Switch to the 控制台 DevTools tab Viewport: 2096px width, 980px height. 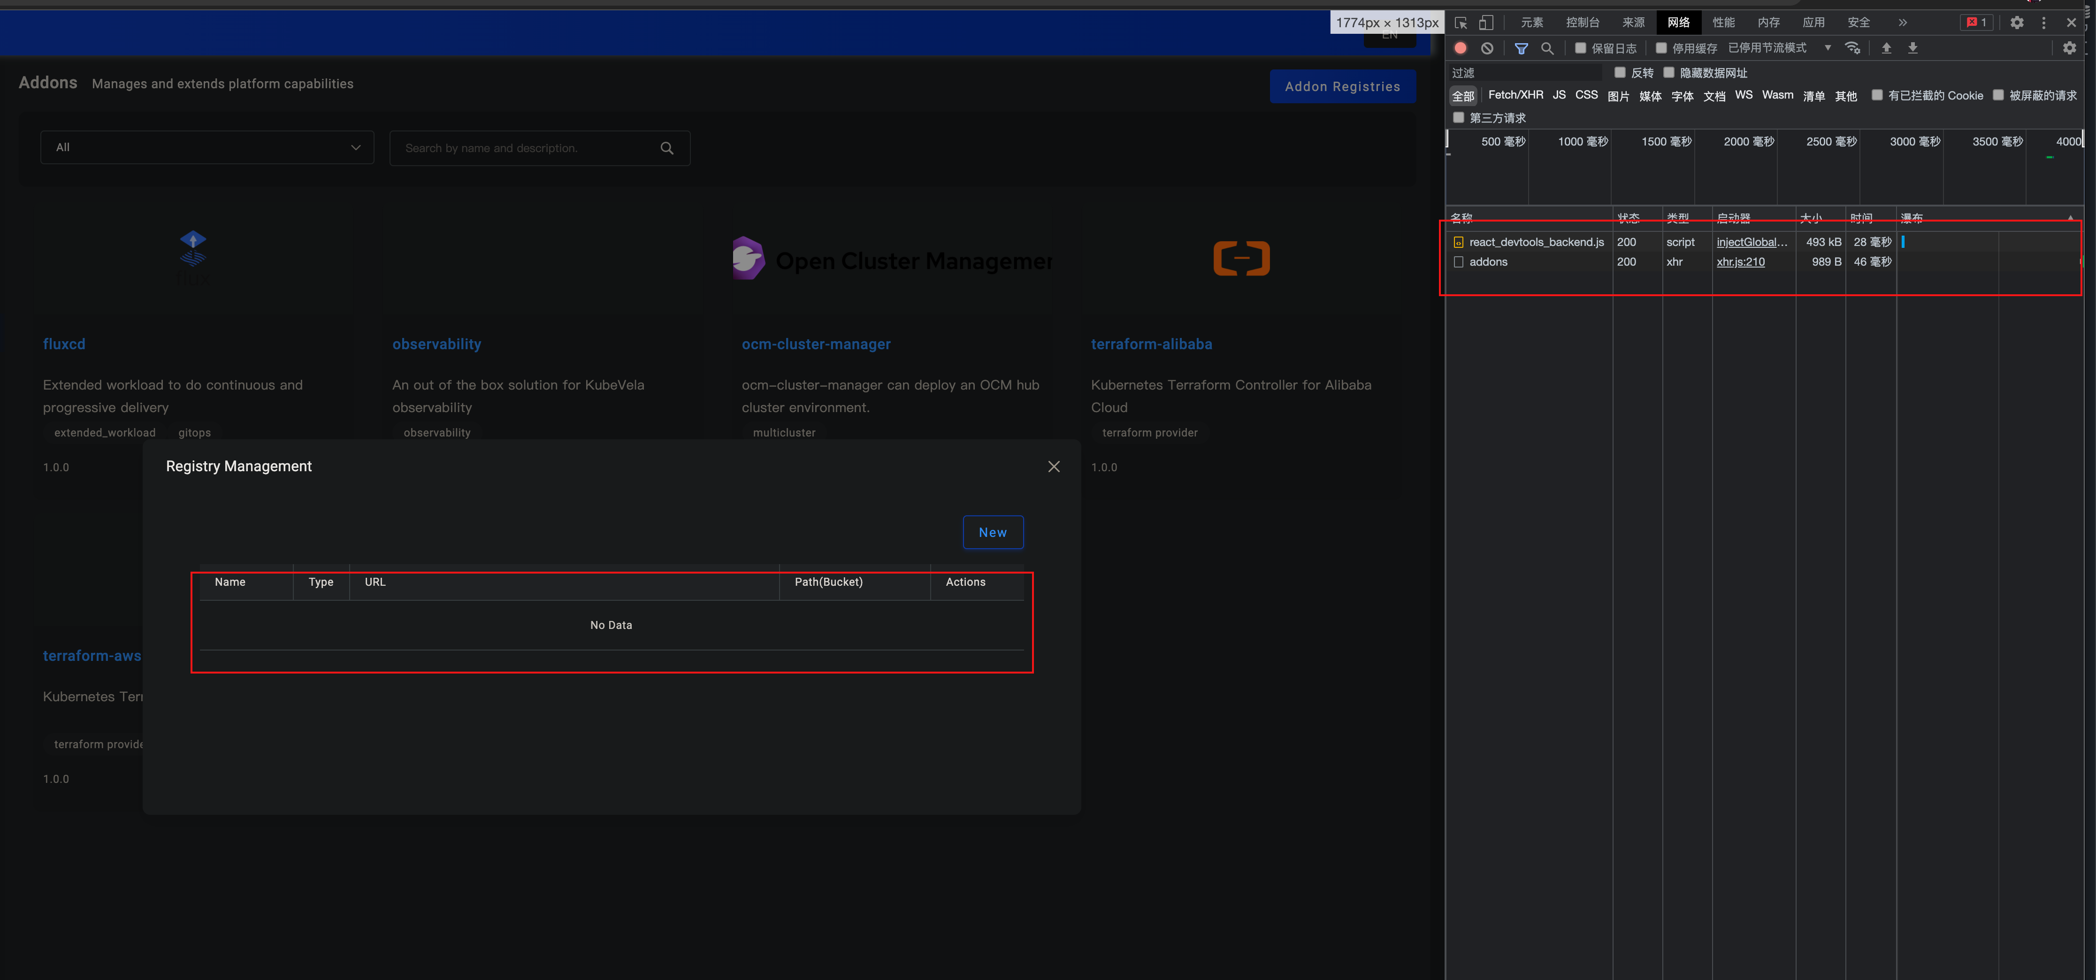tap(1583, 22)
